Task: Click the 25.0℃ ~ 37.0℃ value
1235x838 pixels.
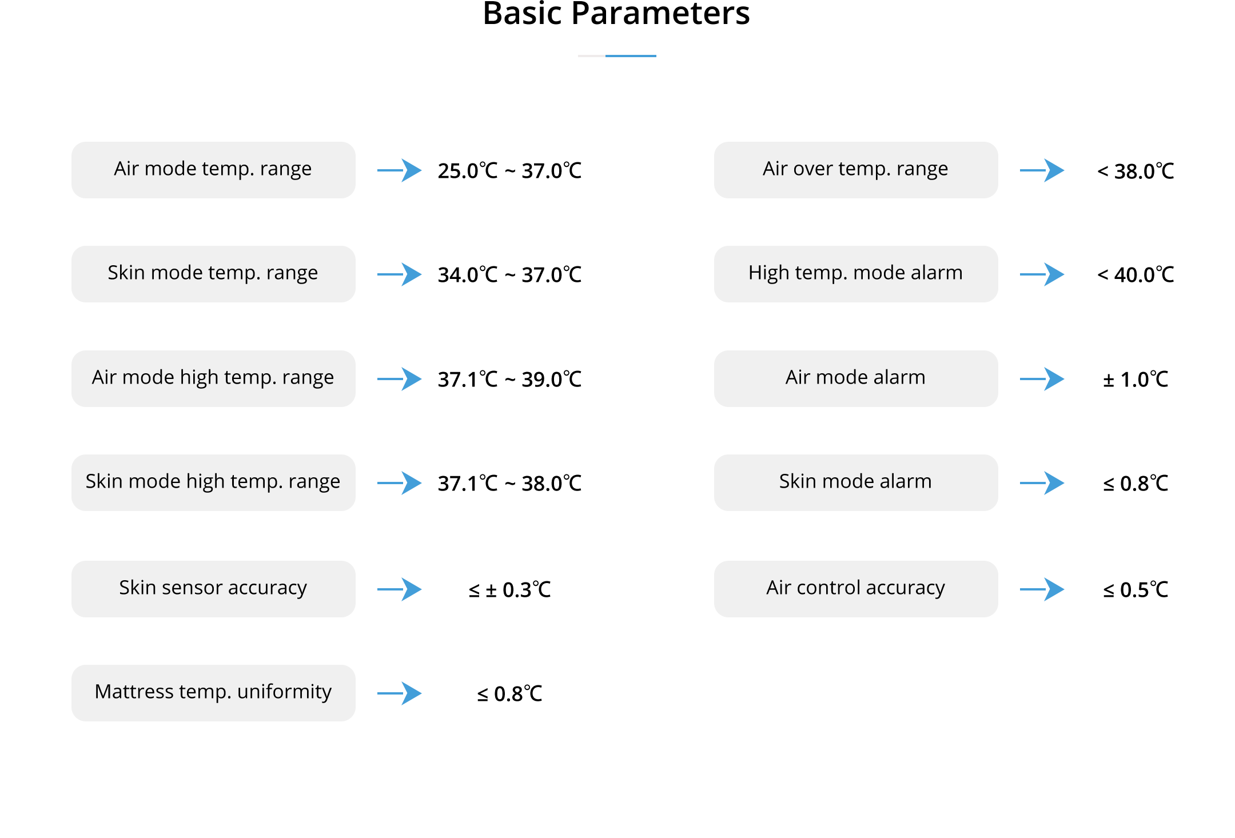Action: [x=509, y=171]
